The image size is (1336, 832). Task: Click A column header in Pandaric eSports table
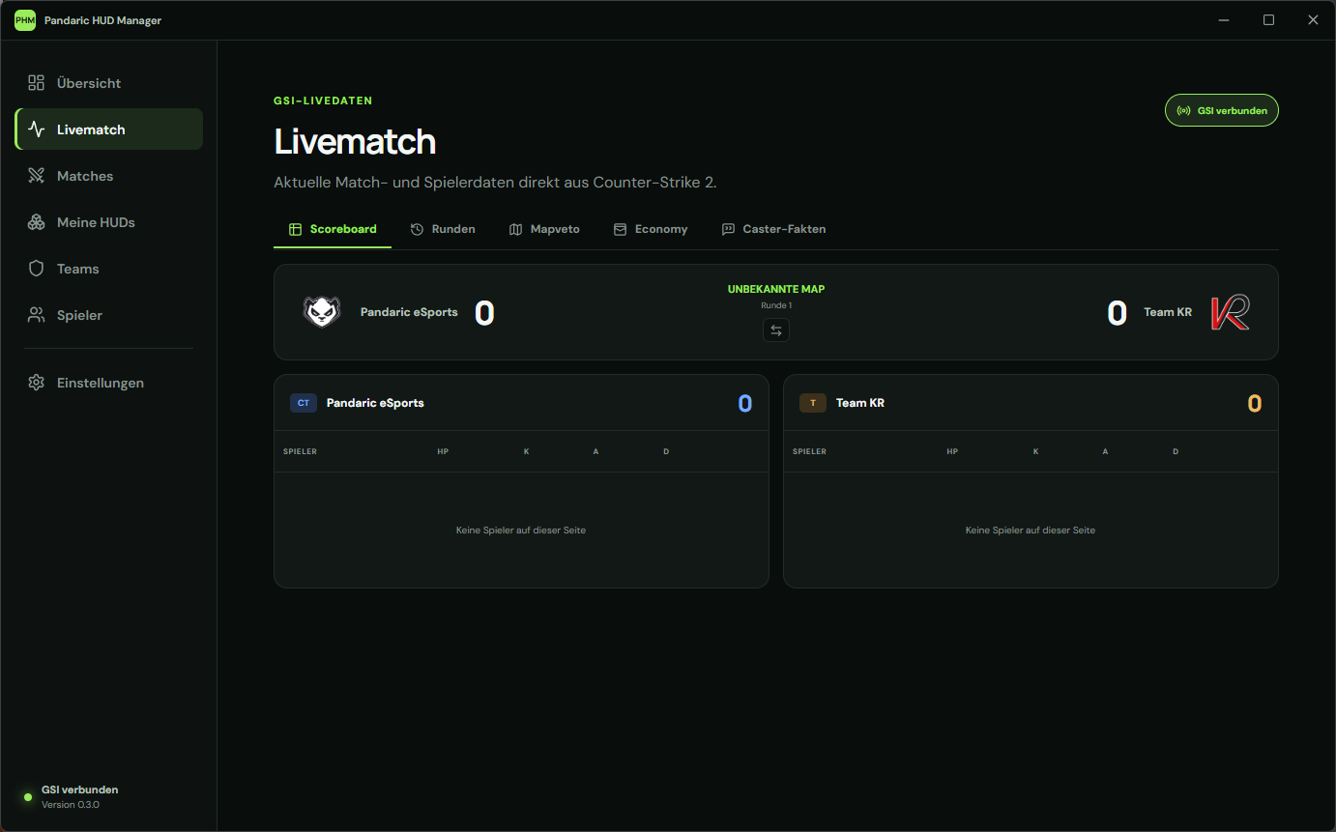(x=595, y=451)
